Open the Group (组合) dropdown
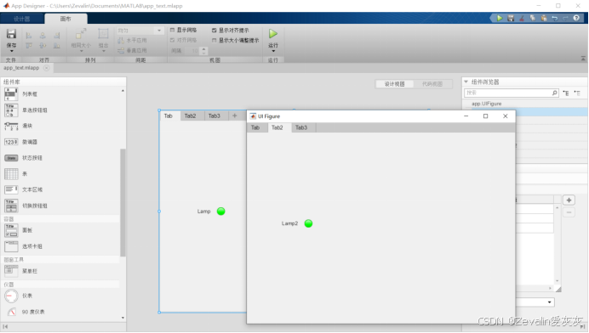The image size is (589, 333). coord(103,51)
